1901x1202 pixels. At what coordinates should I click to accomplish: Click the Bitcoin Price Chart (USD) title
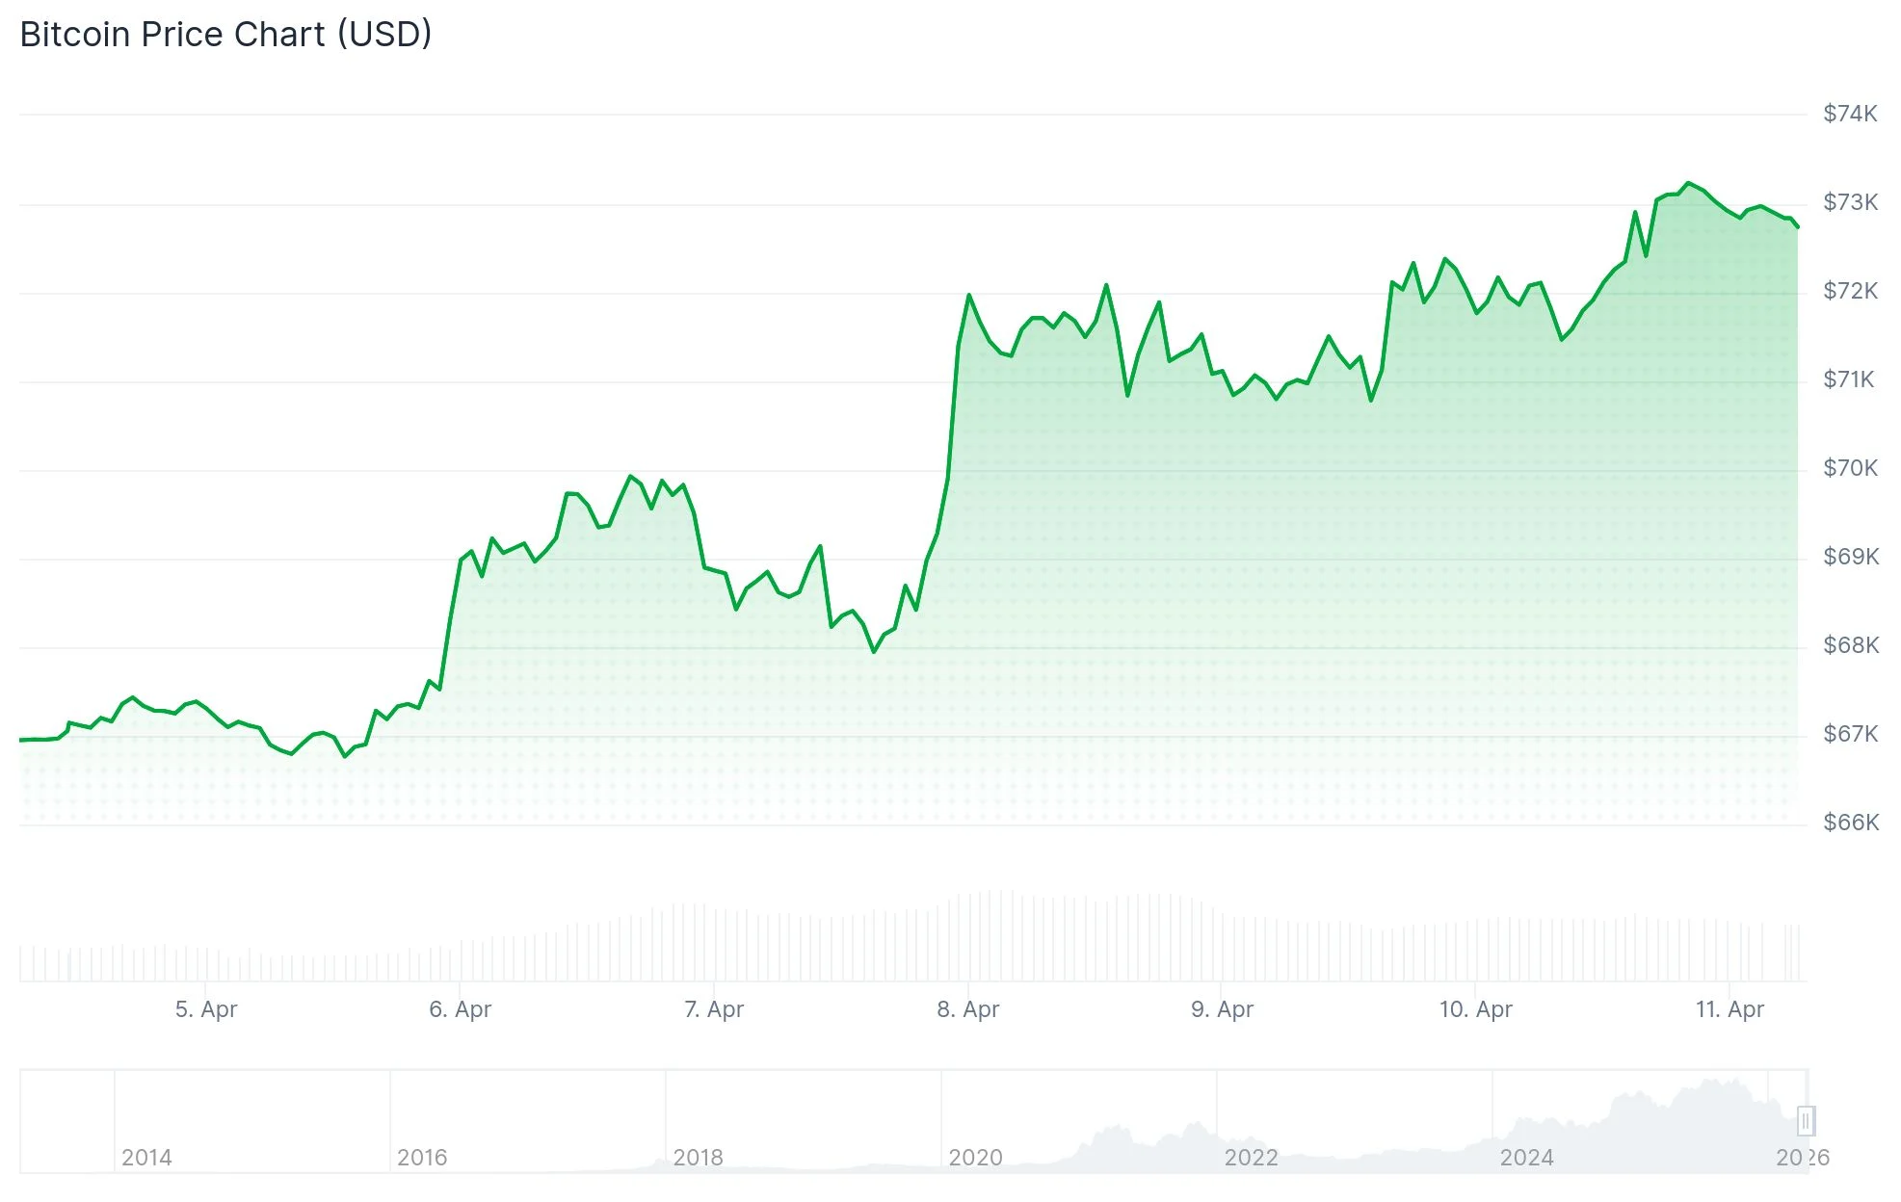[x=225, y=35]
